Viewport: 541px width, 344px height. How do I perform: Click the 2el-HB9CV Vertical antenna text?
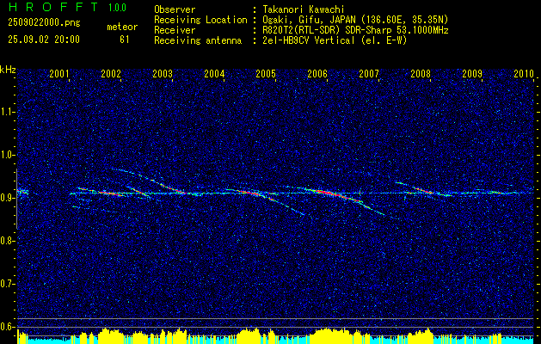335,40
